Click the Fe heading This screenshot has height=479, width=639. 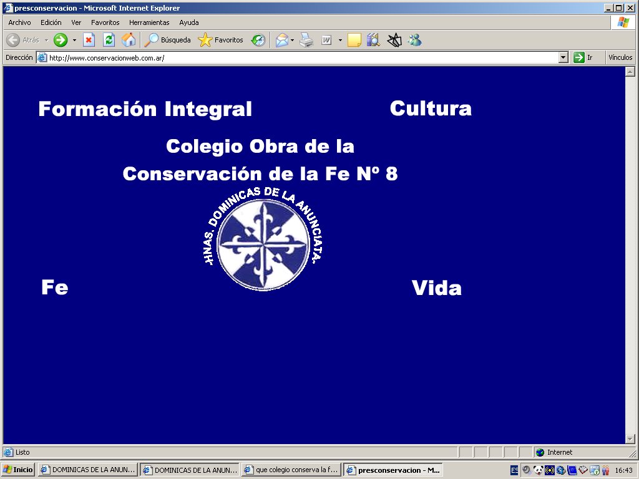tap(55, 287)
